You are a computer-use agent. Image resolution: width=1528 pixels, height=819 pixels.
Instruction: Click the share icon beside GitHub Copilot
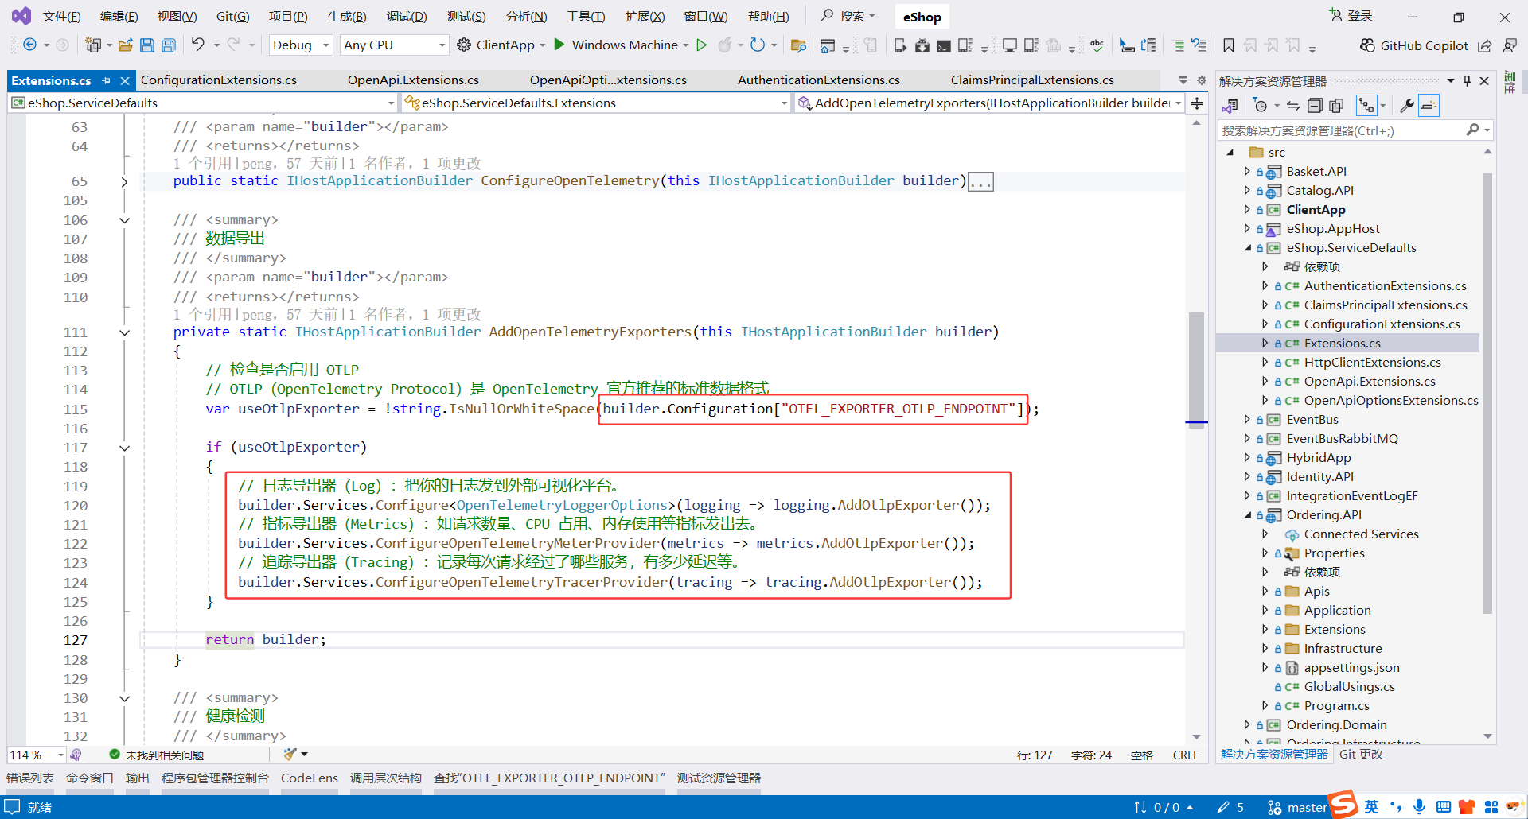click(x=1485, y=45)
